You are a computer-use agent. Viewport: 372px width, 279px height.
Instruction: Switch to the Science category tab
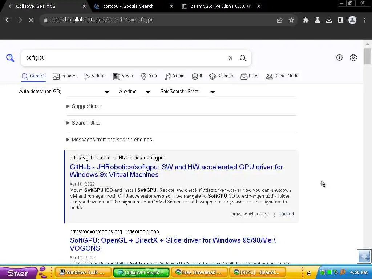(221, 76)
